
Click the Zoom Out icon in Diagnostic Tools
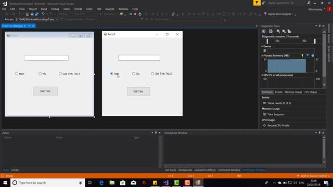(284, 31)
